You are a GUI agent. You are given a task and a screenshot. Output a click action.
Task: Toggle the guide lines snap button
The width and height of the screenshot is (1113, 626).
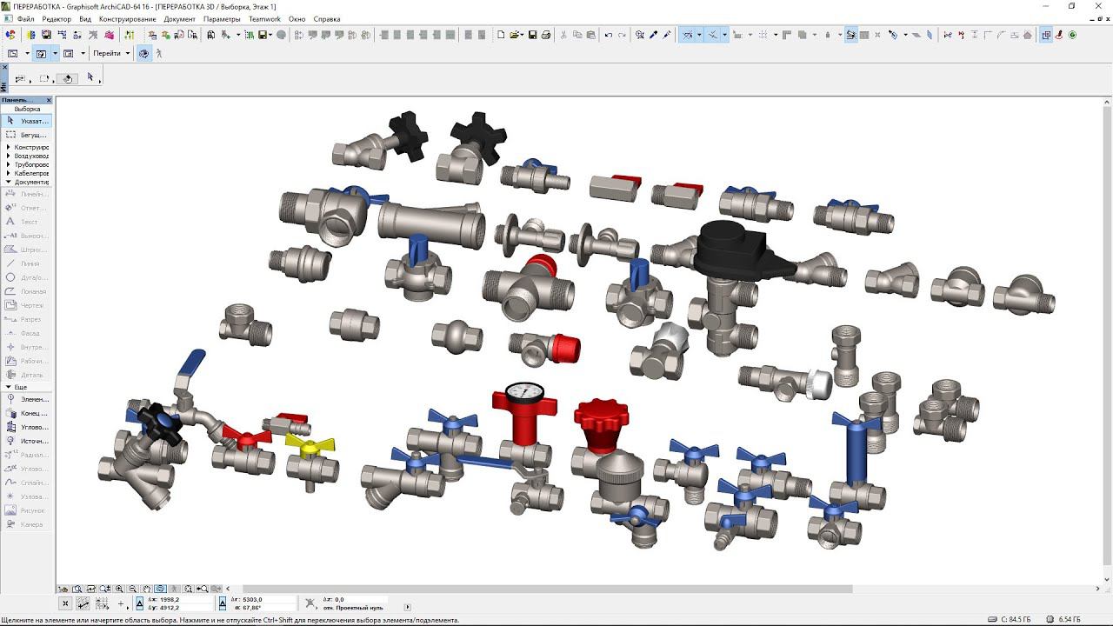pos(688,35)
